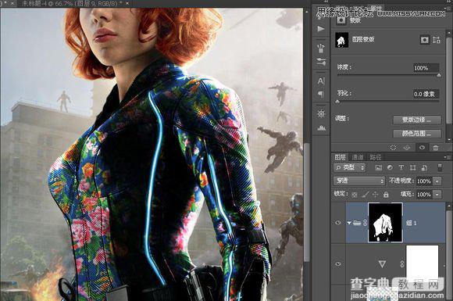Switch to the 通道 Channels tab
453x301 pixels.
[x=358, y=157]
